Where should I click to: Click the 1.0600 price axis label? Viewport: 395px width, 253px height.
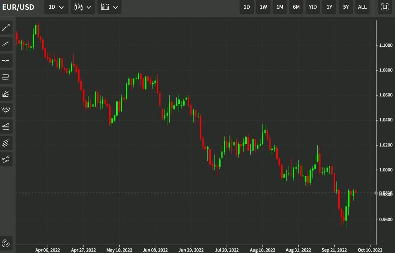click(x=386, y=95)
